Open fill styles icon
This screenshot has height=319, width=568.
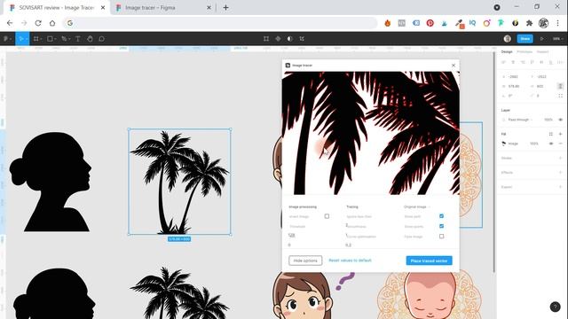tap(550, 134)
